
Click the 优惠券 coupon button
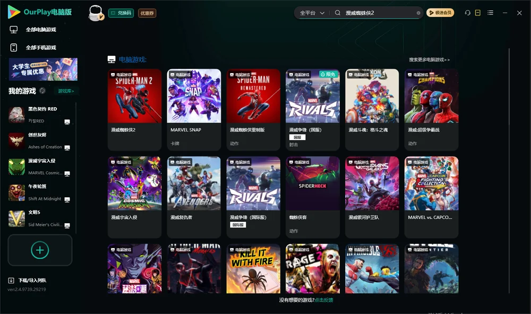[147, 13]
